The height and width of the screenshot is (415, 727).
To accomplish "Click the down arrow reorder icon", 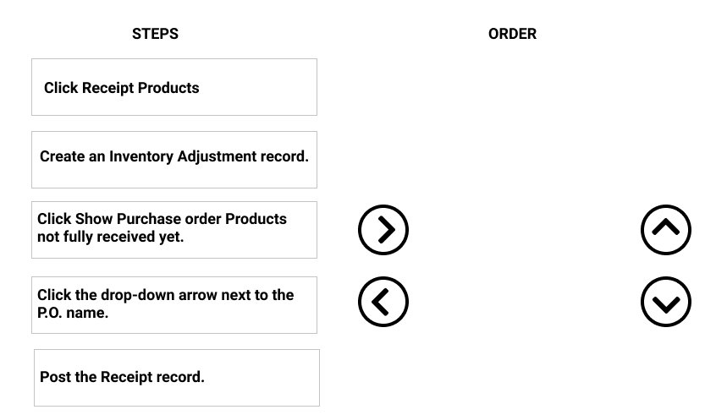I will pyautogui.click(x=666, y=302).
